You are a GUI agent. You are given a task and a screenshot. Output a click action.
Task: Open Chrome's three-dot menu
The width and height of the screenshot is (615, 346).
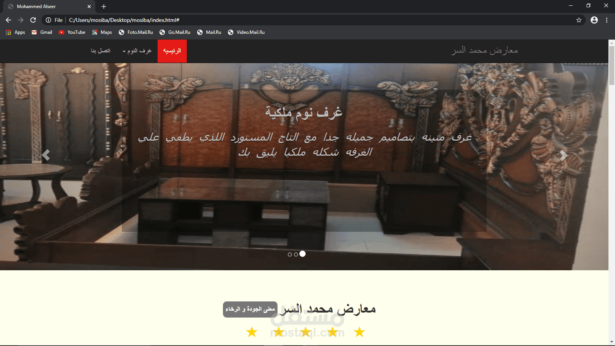(607, 20)
